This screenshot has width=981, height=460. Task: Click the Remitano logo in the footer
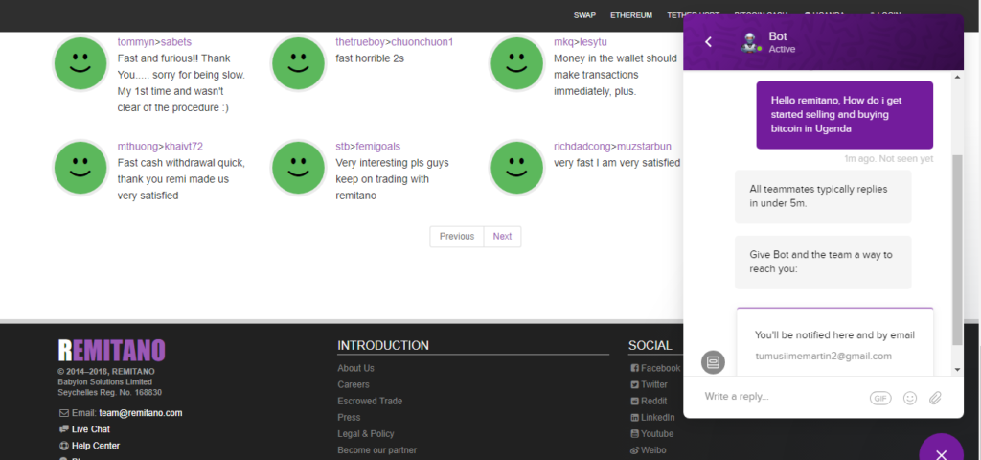click(x=111, y=351)
